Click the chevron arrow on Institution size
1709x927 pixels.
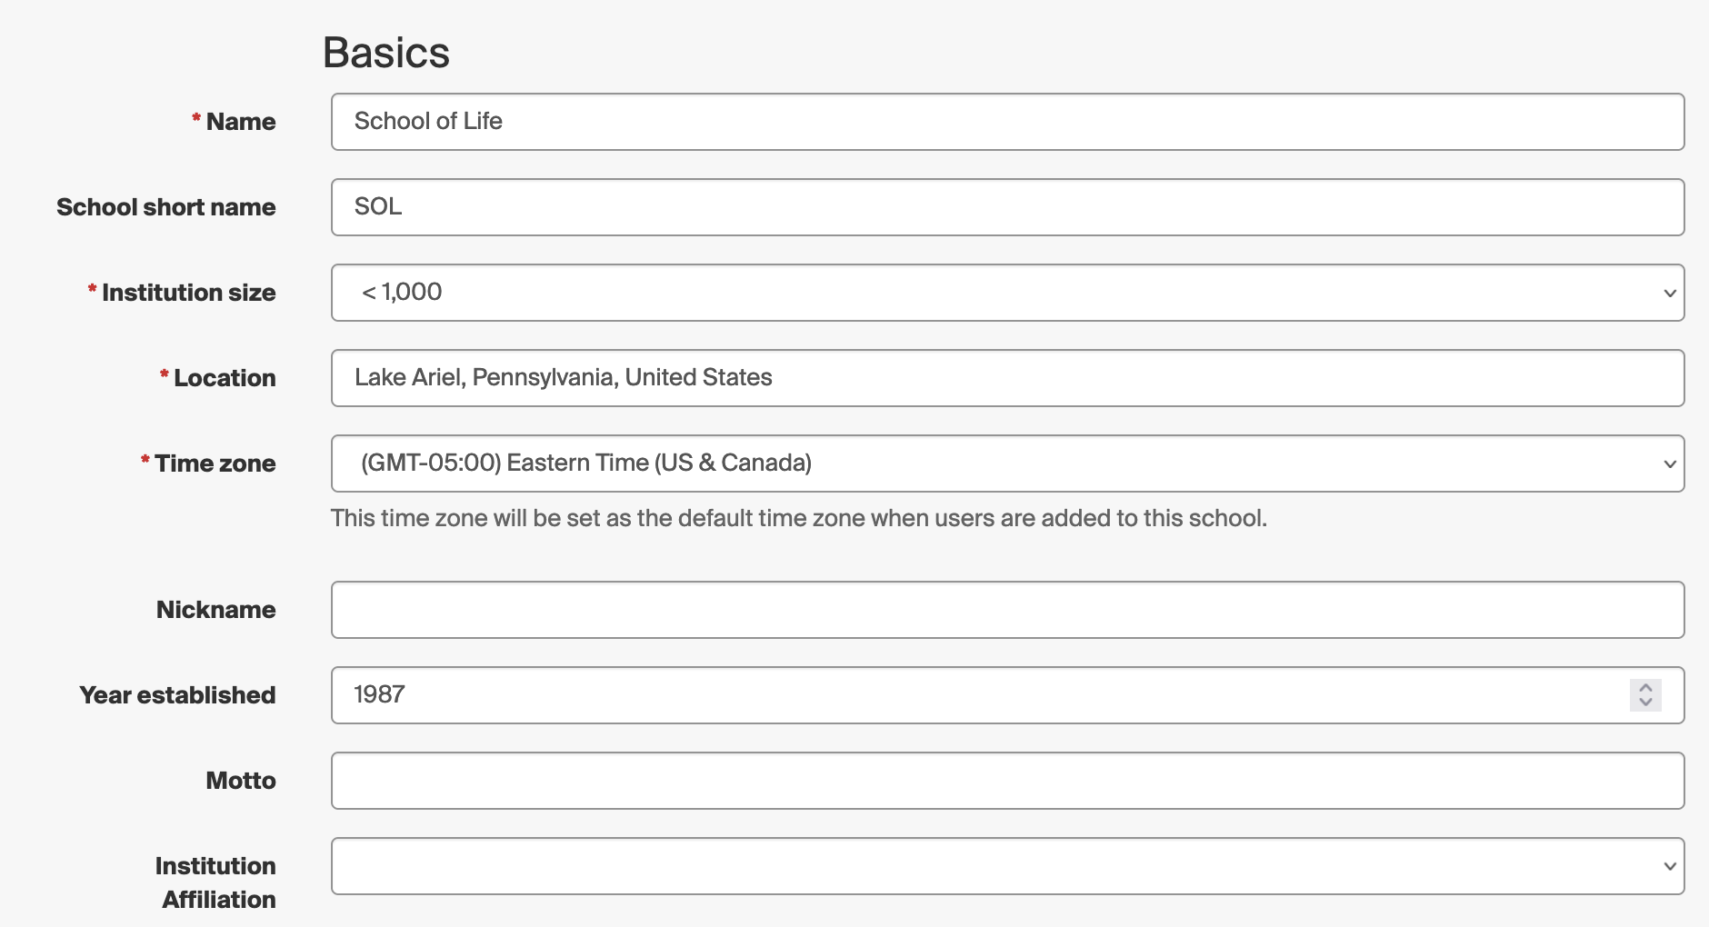point(1669,293)
